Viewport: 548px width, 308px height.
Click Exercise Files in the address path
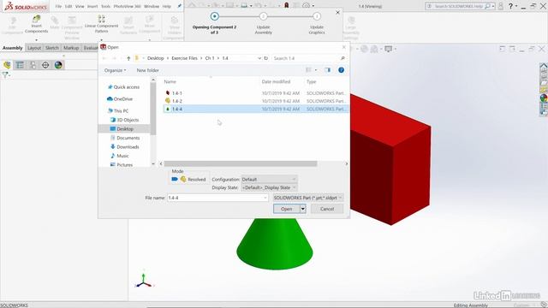(x=184, y=58)
